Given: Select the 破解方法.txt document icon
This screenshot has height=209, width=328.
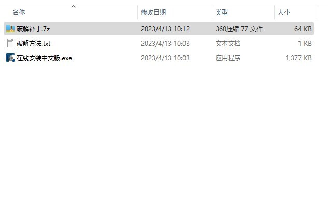Looking at the screenshot, I should point(10,43).
